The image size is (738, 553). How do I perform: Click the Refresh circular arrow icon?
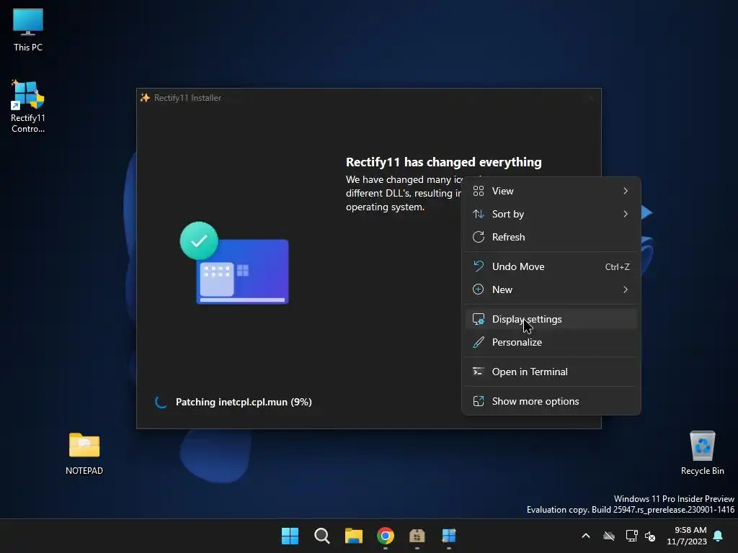click(479, 237)
